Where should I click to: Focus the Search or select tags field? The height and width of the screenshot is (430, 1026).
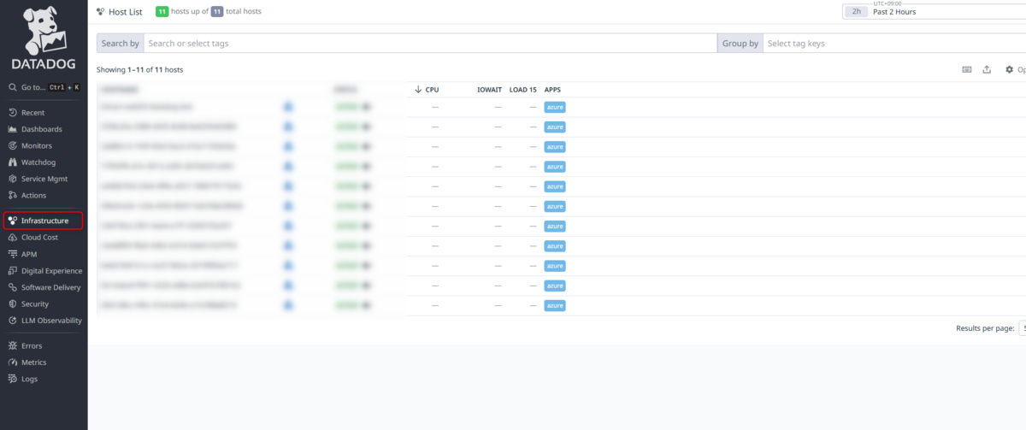(x=430, y=43)
